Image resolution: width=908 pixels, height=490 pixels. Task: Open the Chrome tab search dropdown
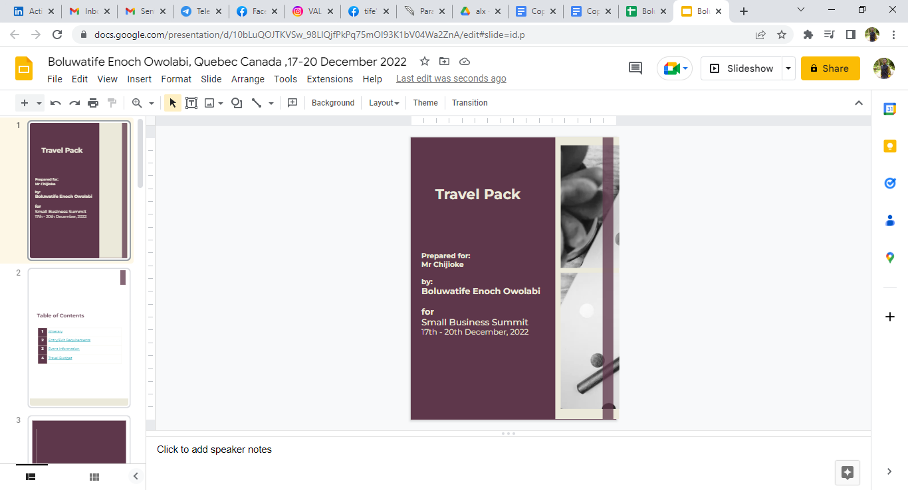tap(801, 11)
